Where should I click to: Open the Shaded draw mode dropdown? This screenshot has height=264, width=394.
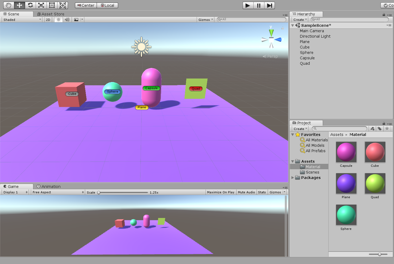(22, 20)
